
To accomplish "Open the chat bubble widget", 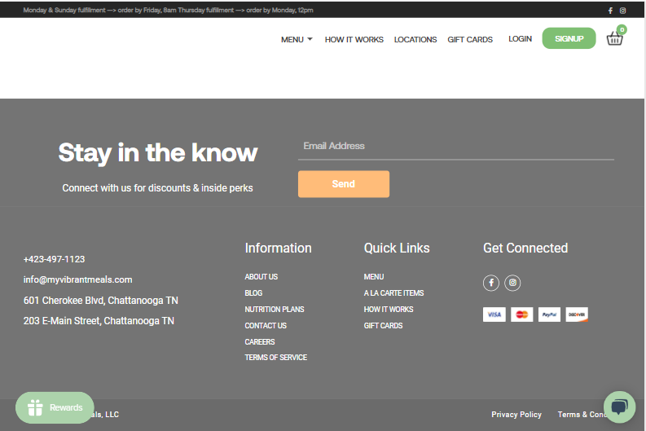I will pyautogui.click(x=619, y=407).
